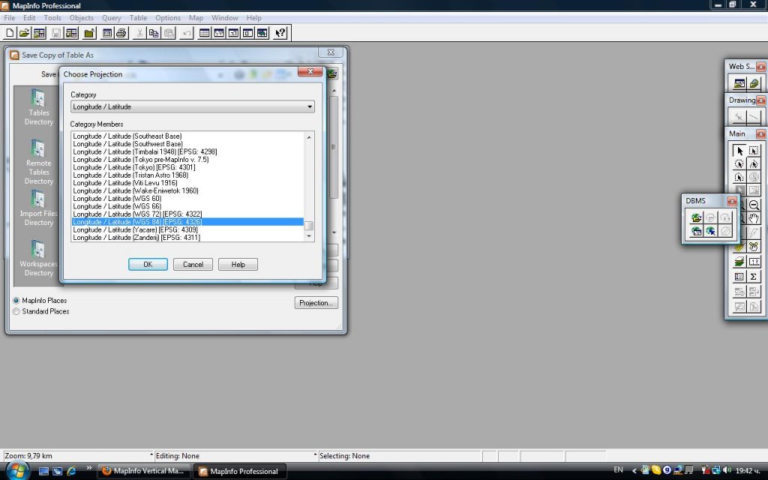This screenshot has height=480, width=768.
Task: Choose the Radius Select tool in Main
Action: click(739, 164)
